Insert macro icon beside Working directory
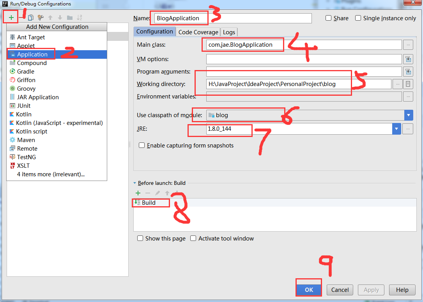Screen dimensions: 423x302 click(x=408, y=84)
